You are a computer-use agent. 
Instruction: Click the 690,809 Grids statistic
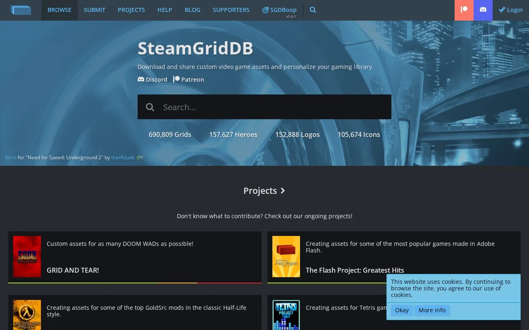coord(170,134)
